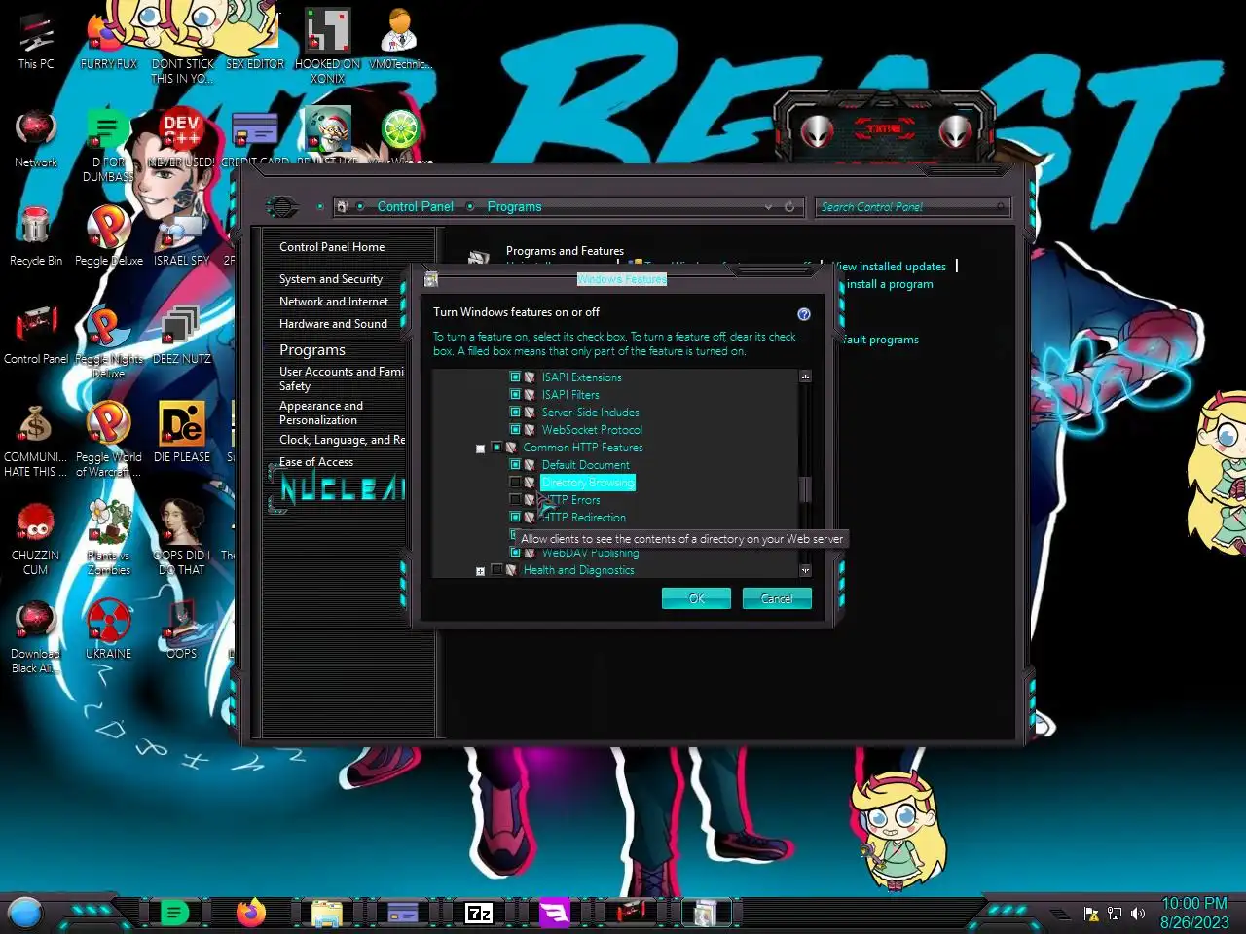Click the features list scroll-up arrow
Screen dimensions: 1246x934
coord(805,377)
